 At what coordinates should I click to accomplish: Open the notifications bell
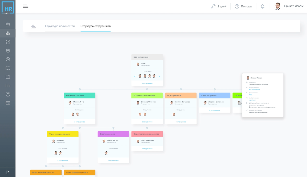(x=262, y=6)
